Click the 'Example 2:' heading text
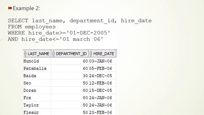Viewport: 204px width, 115px height. [x=26, y=8]
